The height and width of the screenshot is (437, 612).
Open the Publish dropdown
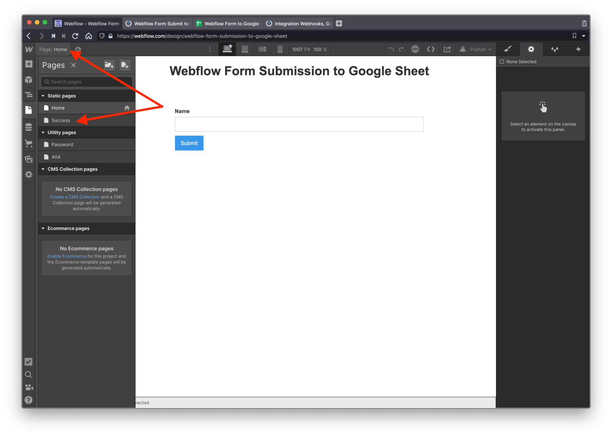pos(476,50)
